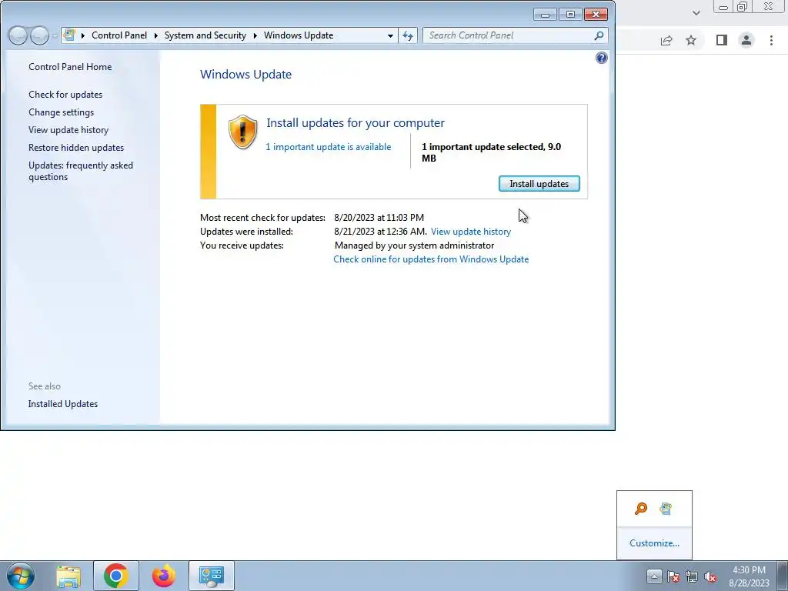Click the Action Center flag icon
Image resolution: width=788 pixels, height=591 pixels.
point(673,576)
